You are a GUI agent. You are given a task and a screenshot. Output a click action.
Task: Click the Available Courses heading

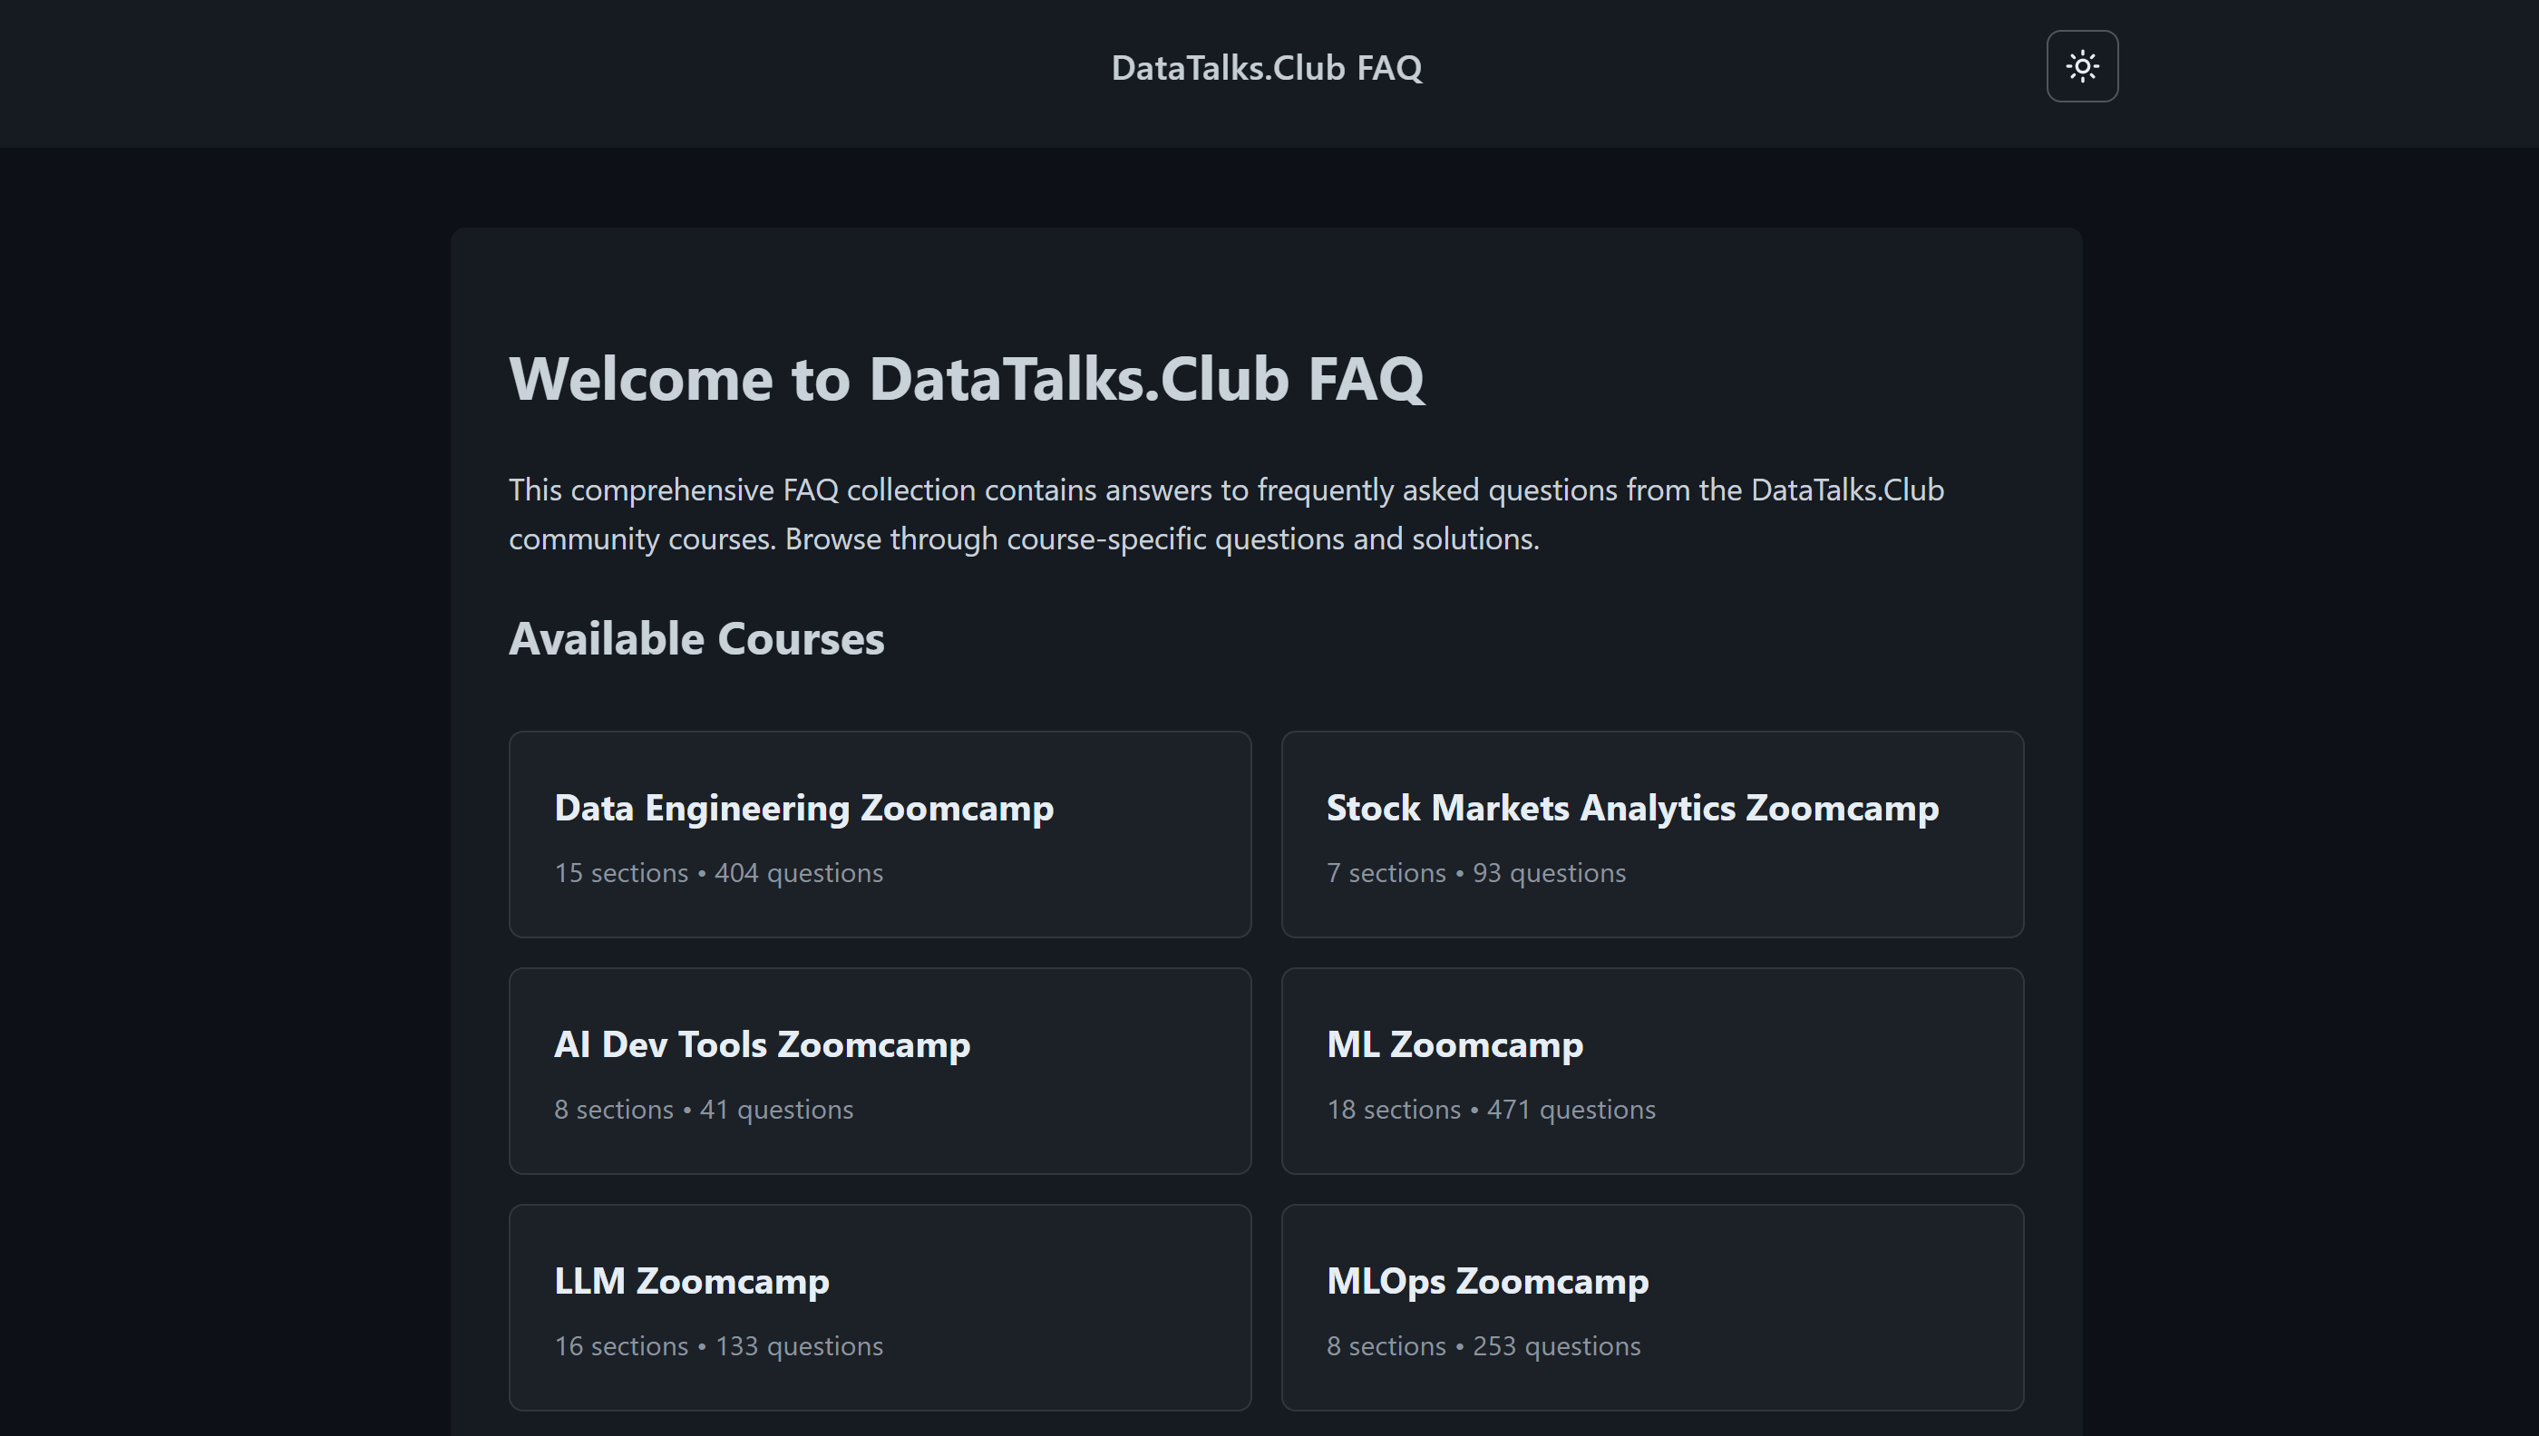pyautogui.click(x=696, y=639)
